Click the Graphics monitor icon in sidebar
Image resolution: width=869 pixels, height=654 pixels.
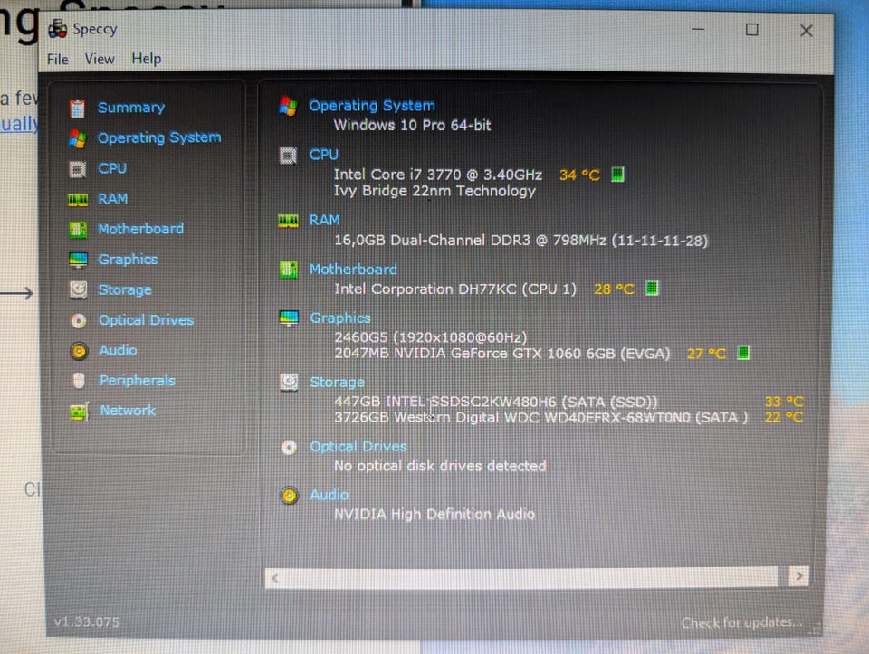pyautogui.click(x=78, y=260)
